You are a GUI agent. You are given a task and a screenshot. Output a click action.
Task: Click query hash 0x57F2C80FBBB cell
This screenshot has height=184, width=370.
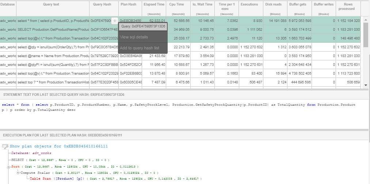pyautogui.click(x=104, y=64)
